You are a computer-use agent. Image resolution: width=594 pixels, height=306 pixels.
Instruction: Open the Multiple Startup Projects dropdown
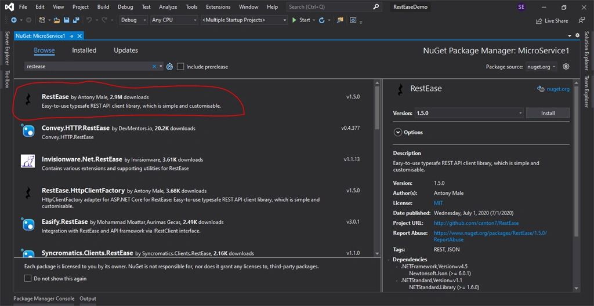(244, 20)
